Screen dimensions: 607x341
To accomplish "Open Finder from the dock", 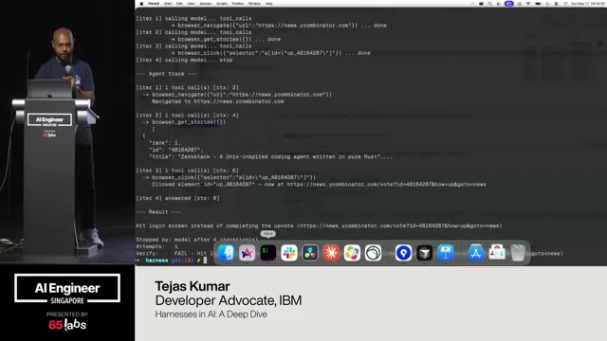I will (226, 253).
